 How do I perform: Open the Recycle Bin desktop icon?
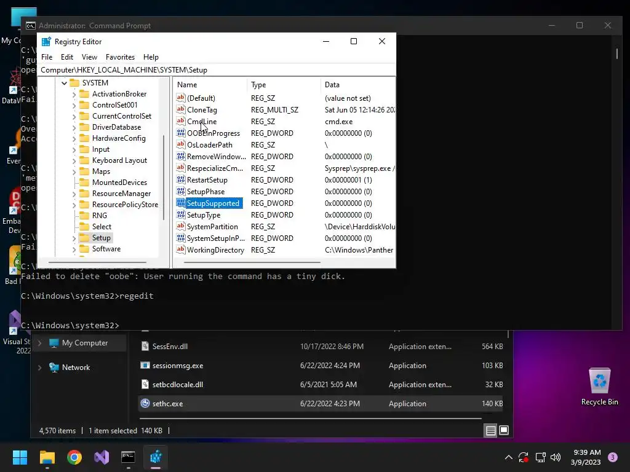coord(599,387)
